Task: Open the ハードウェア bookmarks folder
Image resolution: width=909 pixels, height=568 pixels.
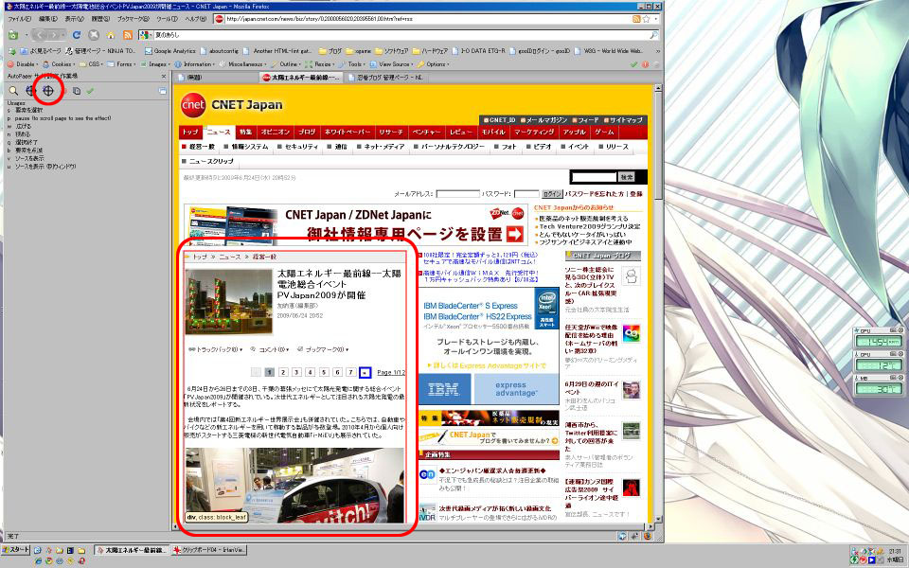Action: [430, 51]
